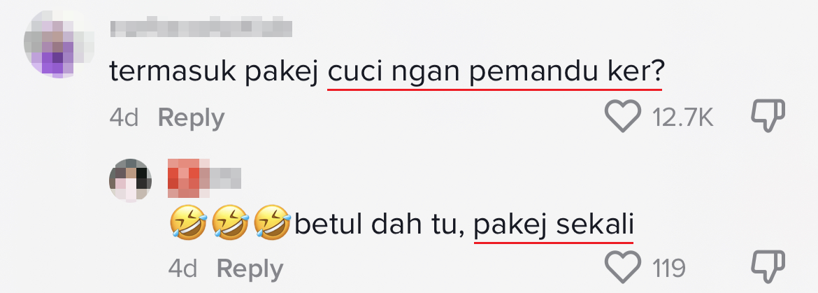This screenshot has width=818, height=293.
Task: Open the top commenter's purple profile avatar
Action: coord(59,45)
